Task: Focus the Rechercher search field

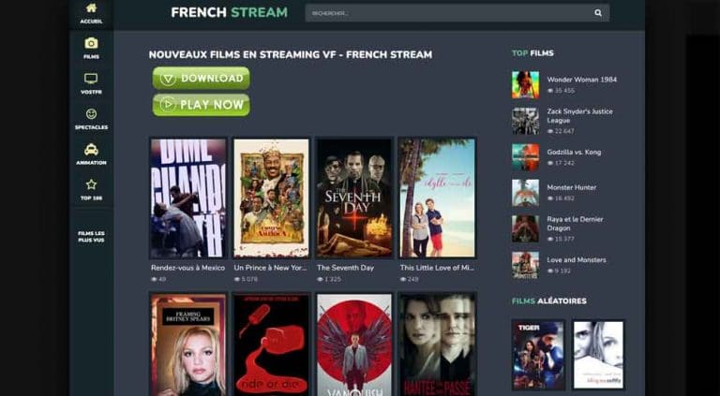Action: [x=450, y=13]
